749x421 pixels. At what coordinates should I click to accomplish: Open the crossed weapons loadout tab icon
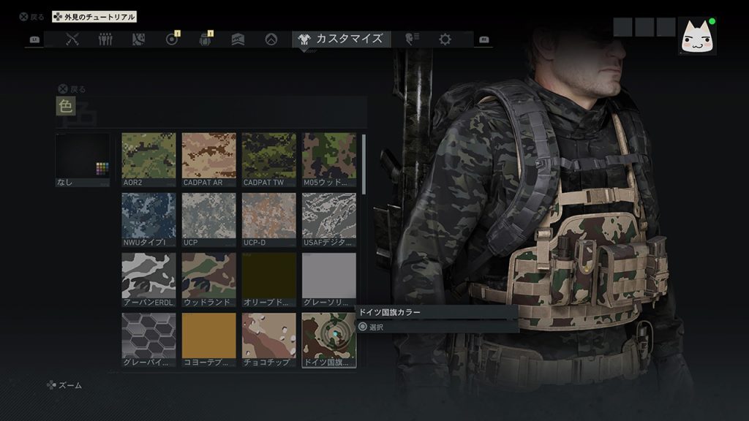point(72,39)
